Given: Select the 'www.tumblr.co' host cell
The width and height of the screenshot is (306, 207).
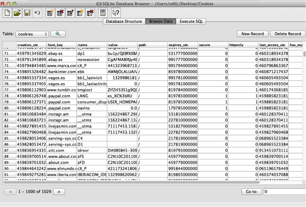Looking at the screenshot, I should point(62,90).
